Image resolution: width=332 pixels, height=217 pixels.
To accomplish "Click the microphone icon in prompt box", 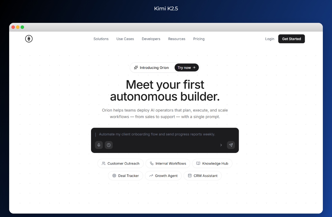I will pyautogui.click(x=99, y=145).
